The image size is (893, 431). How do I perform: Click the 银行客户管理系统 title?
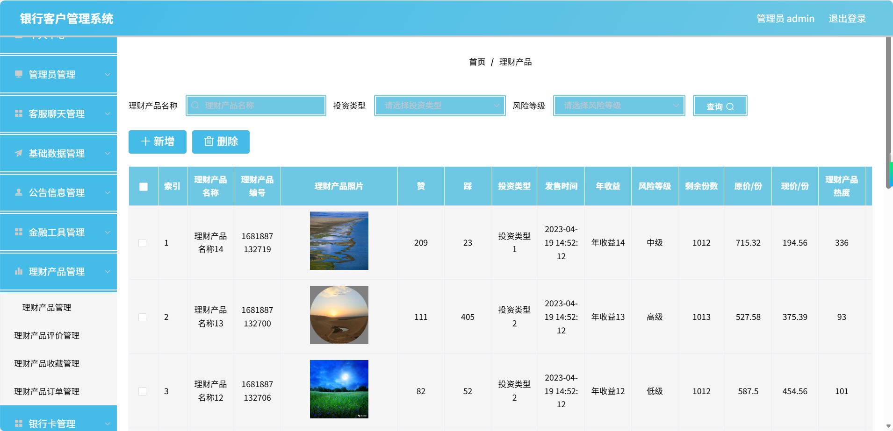click(66, 19)
